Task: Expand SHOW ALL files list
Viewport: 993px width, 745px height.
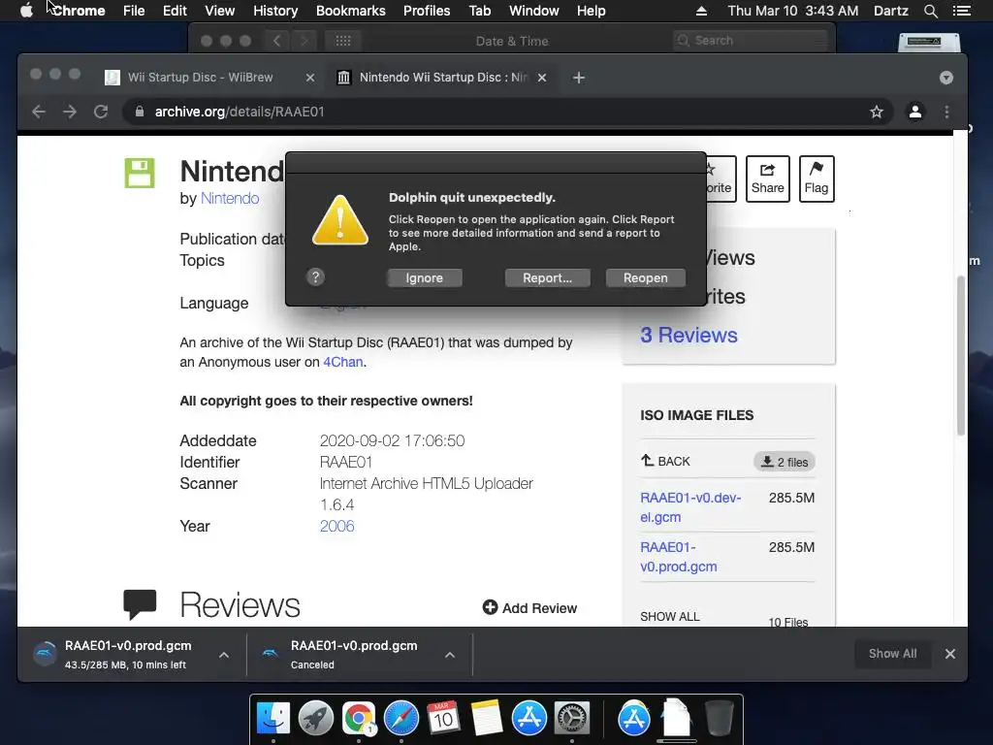Action: tap(670, 616)
